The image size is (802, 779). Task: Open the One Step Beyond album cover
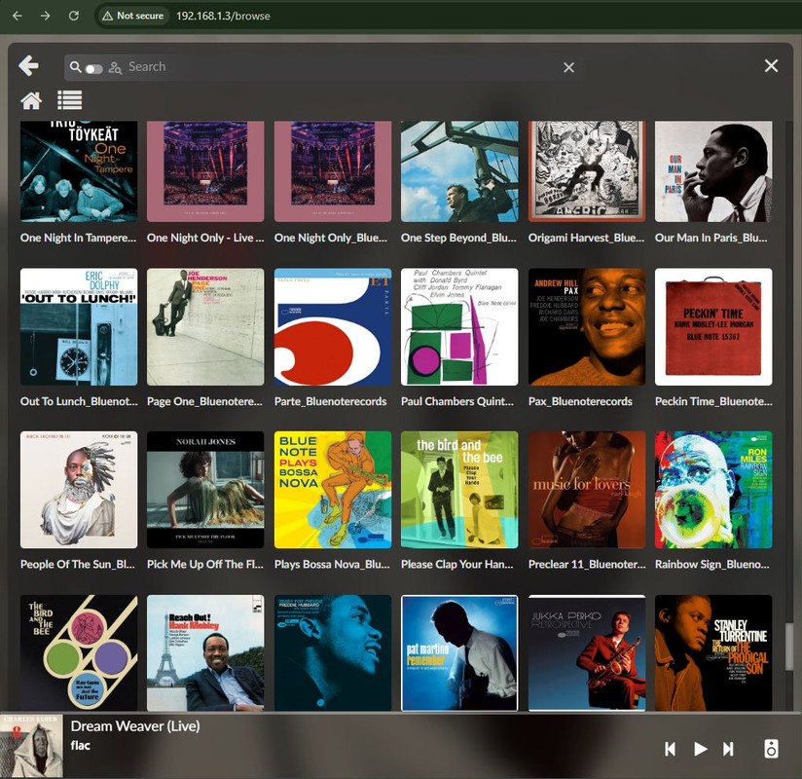point(459,171)
